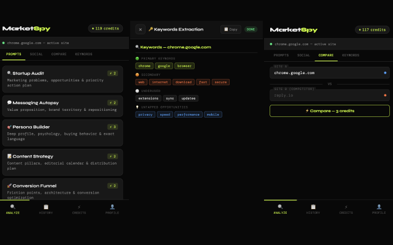Screen dimensions: 393x245
Task: Open the Startup Audit prompt card
Action: coord(63,79)
